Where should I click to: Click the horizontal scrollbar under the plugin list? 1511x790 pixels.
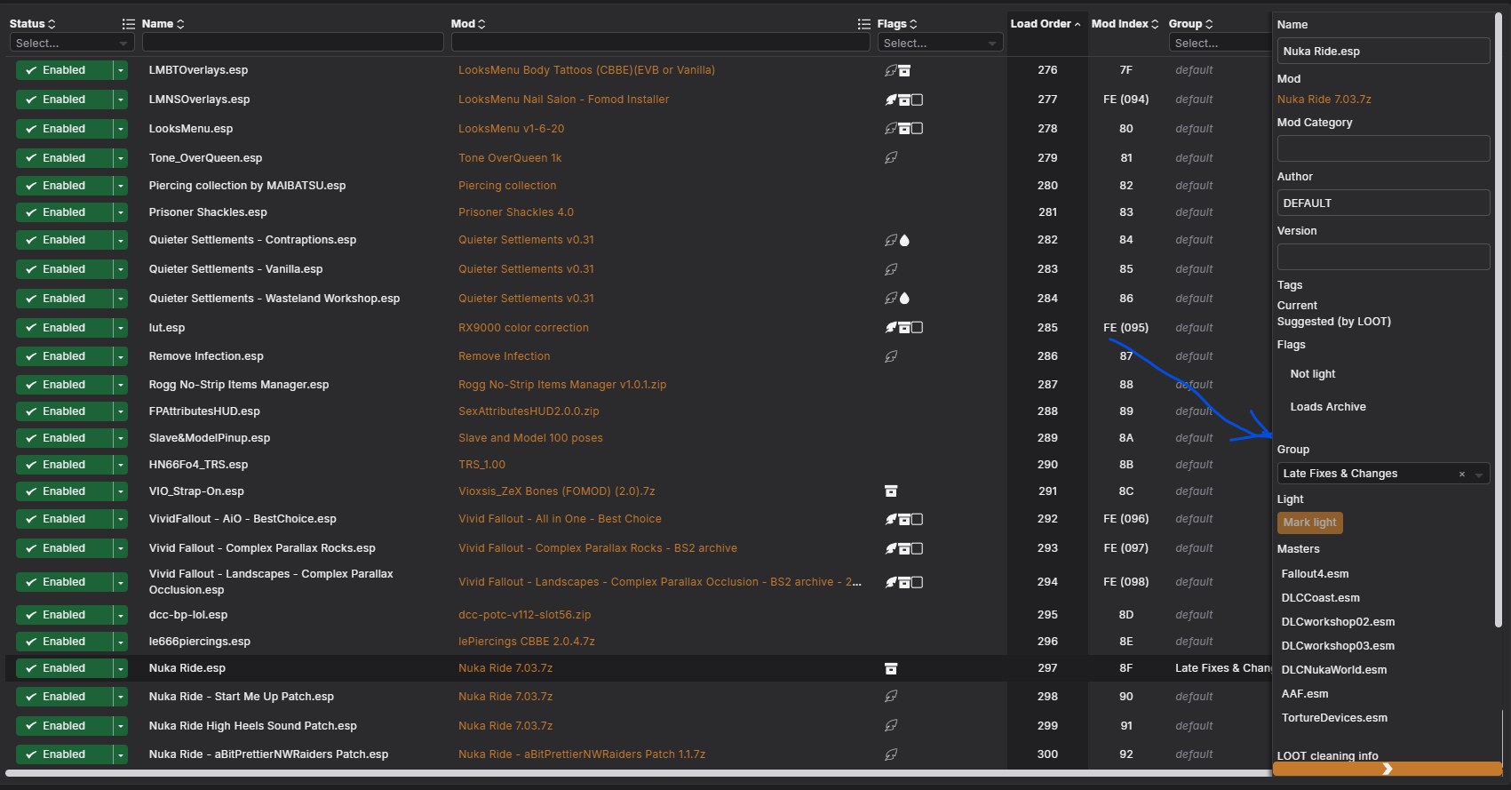(638, 773)
